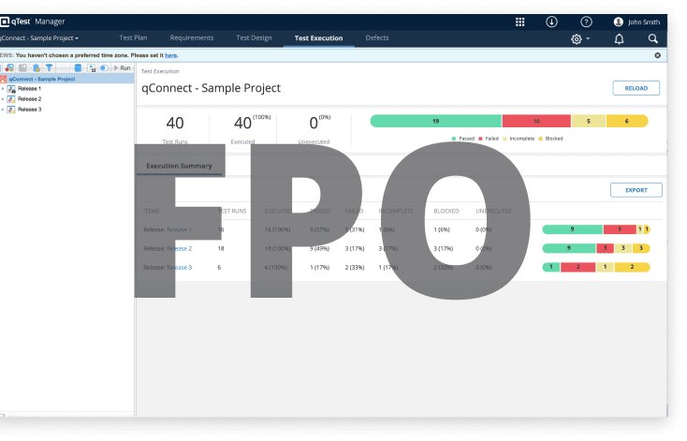The image size is (687, 441).
Task: Open the arrow next to settings gear
Action: pyautogui.click(x=588, y=38)
